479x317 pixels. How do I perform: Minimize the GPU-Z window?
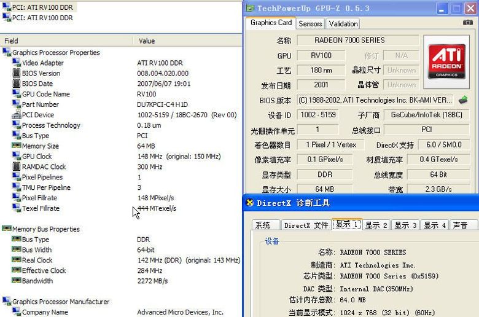tap(442, 8)
